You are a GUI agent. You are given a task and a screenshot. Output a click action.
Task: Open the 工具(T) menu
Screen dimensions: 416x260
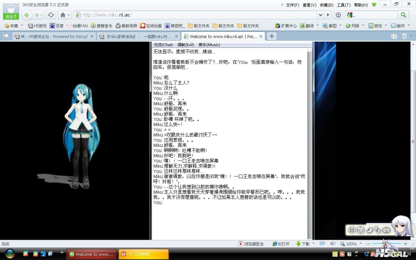tap(344, 5)
